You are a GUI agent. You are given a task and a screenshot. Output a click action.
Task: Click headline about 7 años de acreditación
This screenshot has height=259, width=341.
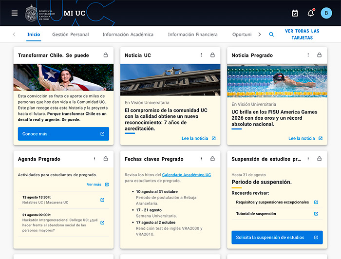[x=166, y=119]
